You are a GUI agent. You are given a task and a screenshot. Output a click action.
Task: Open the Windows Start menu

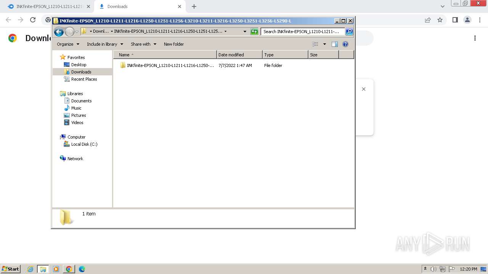coord(11,269)
